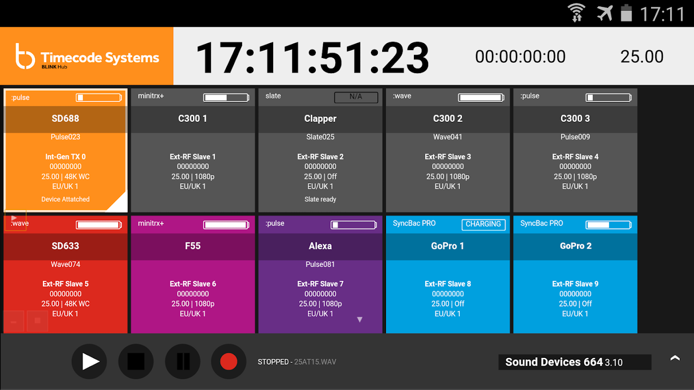The image size is (694, 390).
Task: Tap the main timecode 17:11:51:23 display
Action: pos(312,57)
